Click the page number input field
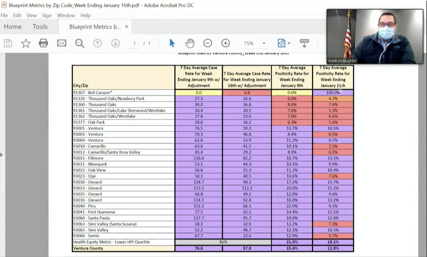 pos(134,43)
